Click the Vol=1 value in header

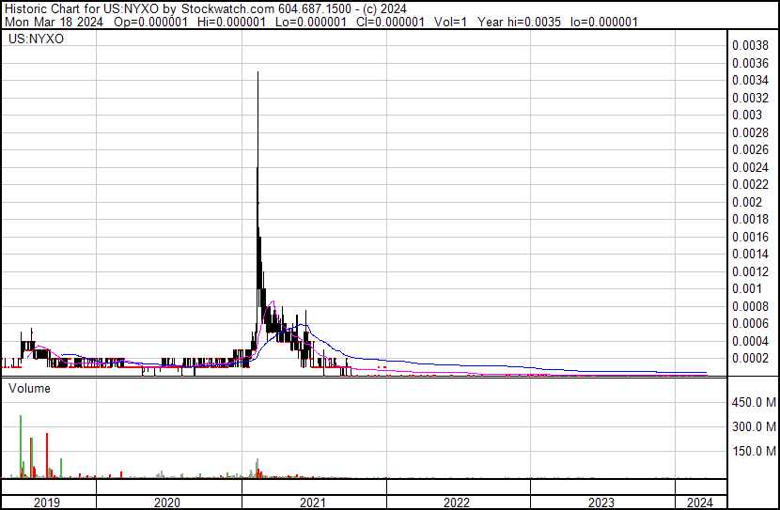pyautogui.click(x=451, y=22)
